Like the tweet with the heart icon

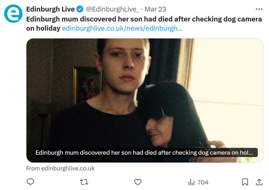[x=138, y=182]
